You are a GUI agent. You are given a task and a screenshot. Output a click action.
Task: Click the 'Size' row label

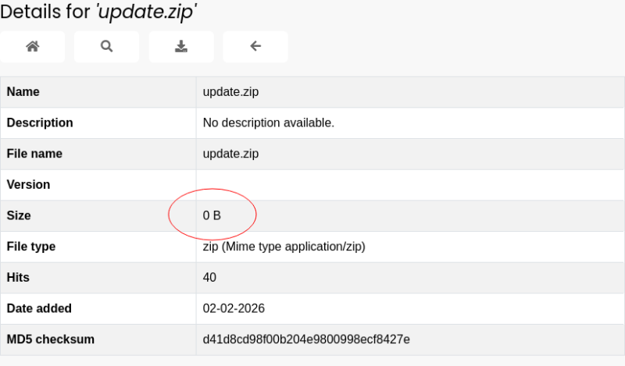(x=19, y=215)
